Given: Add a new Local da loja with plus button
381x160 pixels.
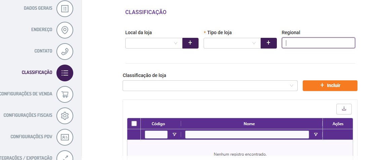Looking at the screenshot, I should [190, 43].
